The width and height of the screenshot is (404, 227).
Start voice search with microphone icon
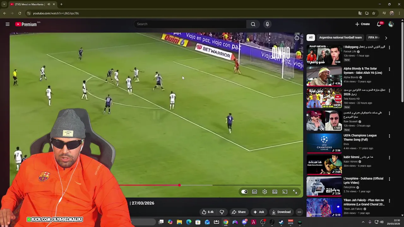267,24
